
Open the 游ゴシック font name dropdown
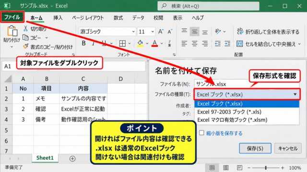[x=133, y=32]
